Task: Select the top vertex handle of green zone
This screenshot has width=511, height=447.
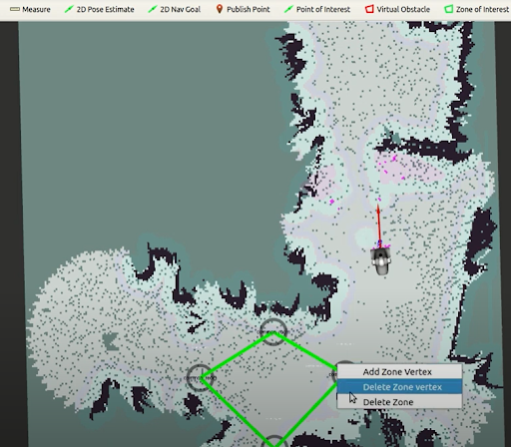Action: 273,332
